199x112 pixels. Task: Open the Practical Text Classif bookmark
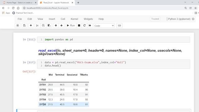pos(23,13)
